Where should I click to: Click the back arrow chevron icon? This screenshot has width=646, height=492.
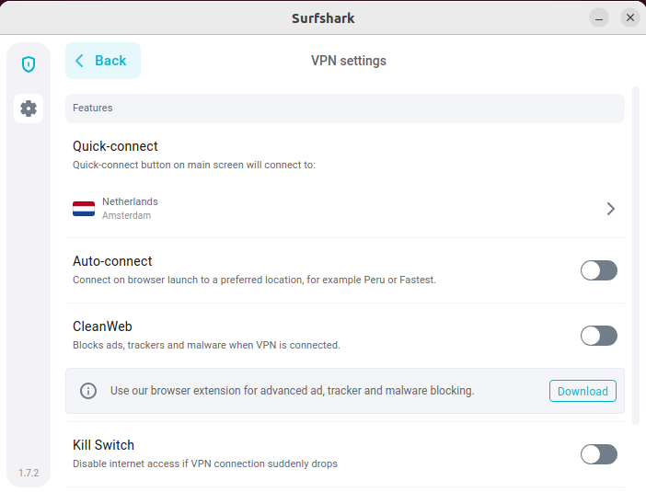tap(79, 61)
